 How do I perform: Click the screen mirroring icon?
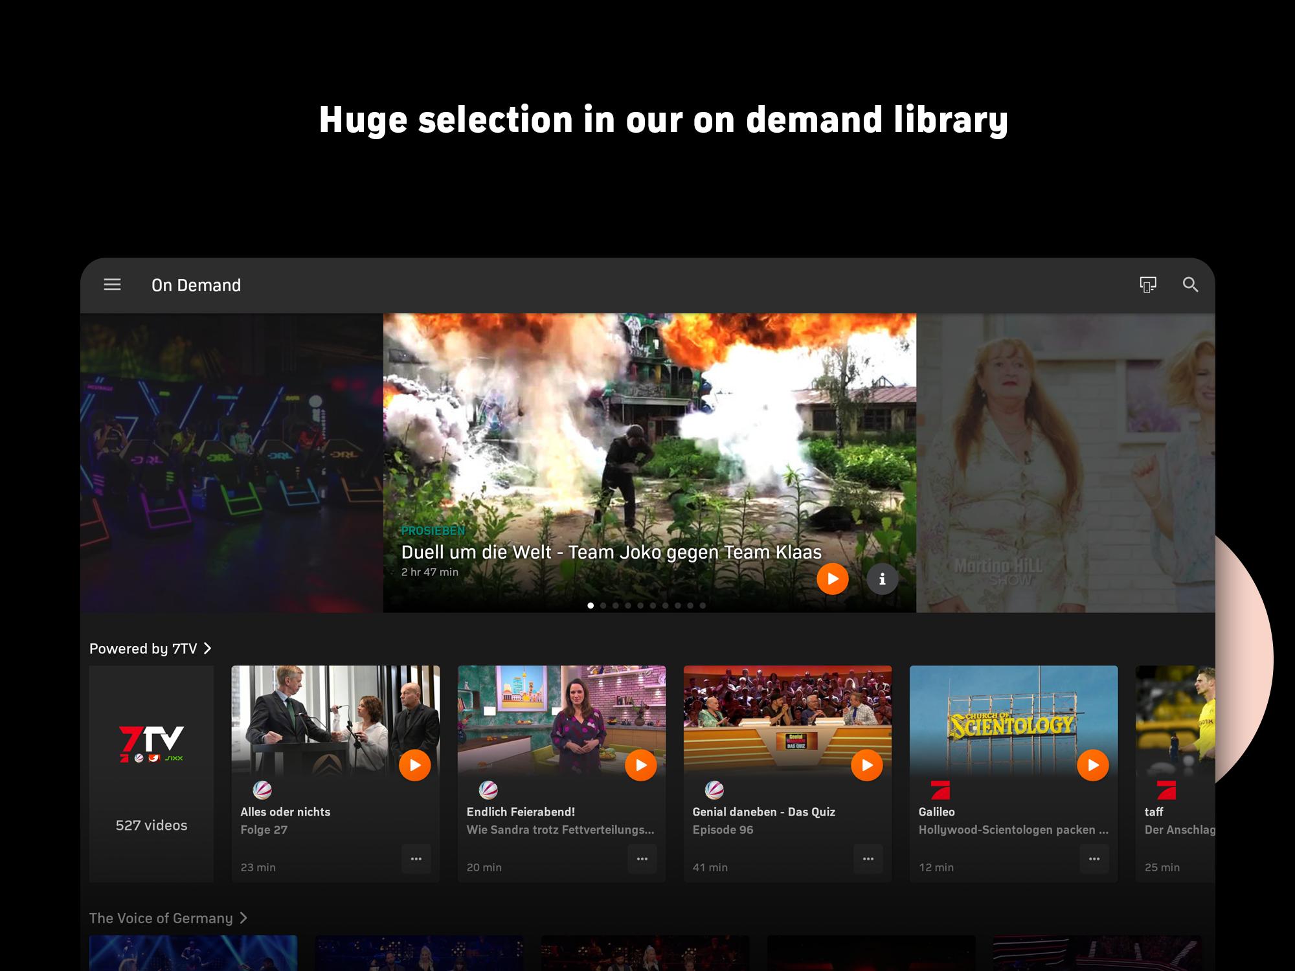tap(1146, 285)
